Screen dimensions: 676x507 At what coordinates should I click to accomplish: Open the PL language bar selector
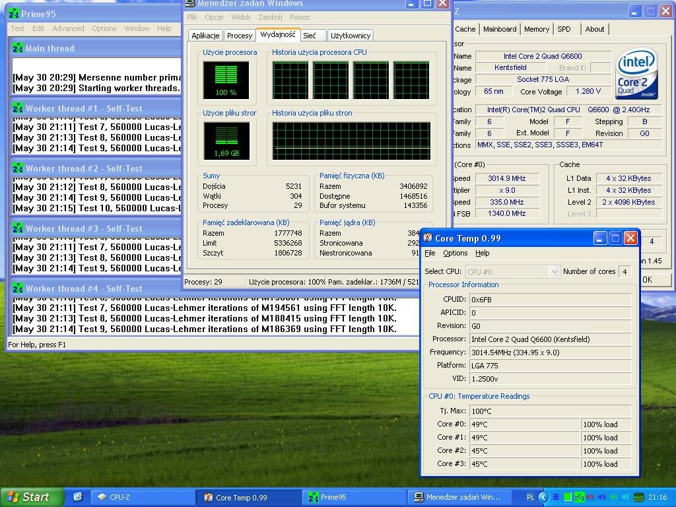click(530, 497)
